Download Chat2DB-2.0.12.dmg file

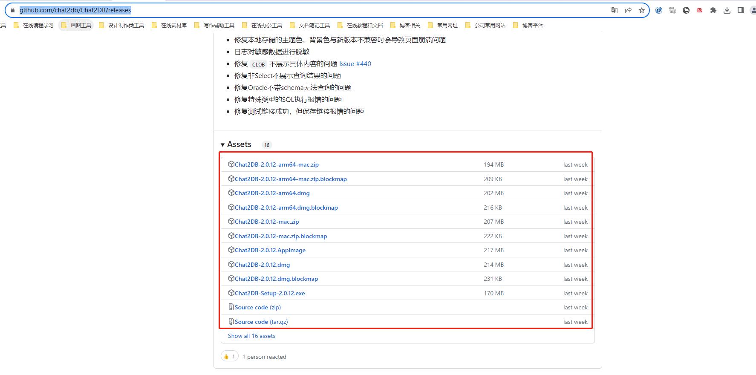(262, 265)
